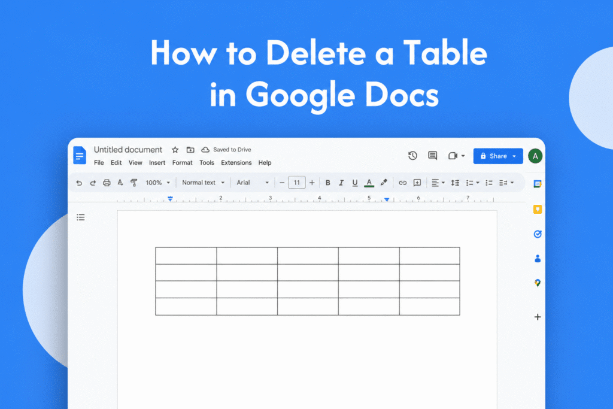
Task: Open Contacts side panel
Action: click(x=538, y=259)
